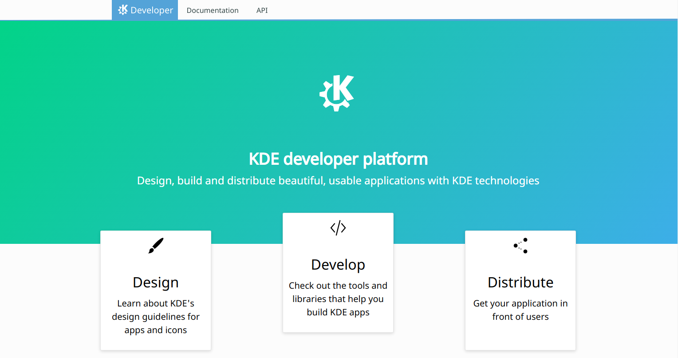This screenshot has width=678, height=358.
Task: Go to the Developer home tab
Action: (x=145, y=10)
